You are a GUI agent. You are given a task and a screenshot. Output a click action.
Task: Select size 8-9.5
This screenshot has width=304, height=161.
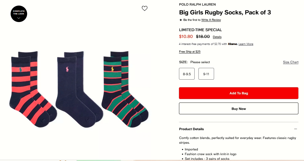pos(187,74)
